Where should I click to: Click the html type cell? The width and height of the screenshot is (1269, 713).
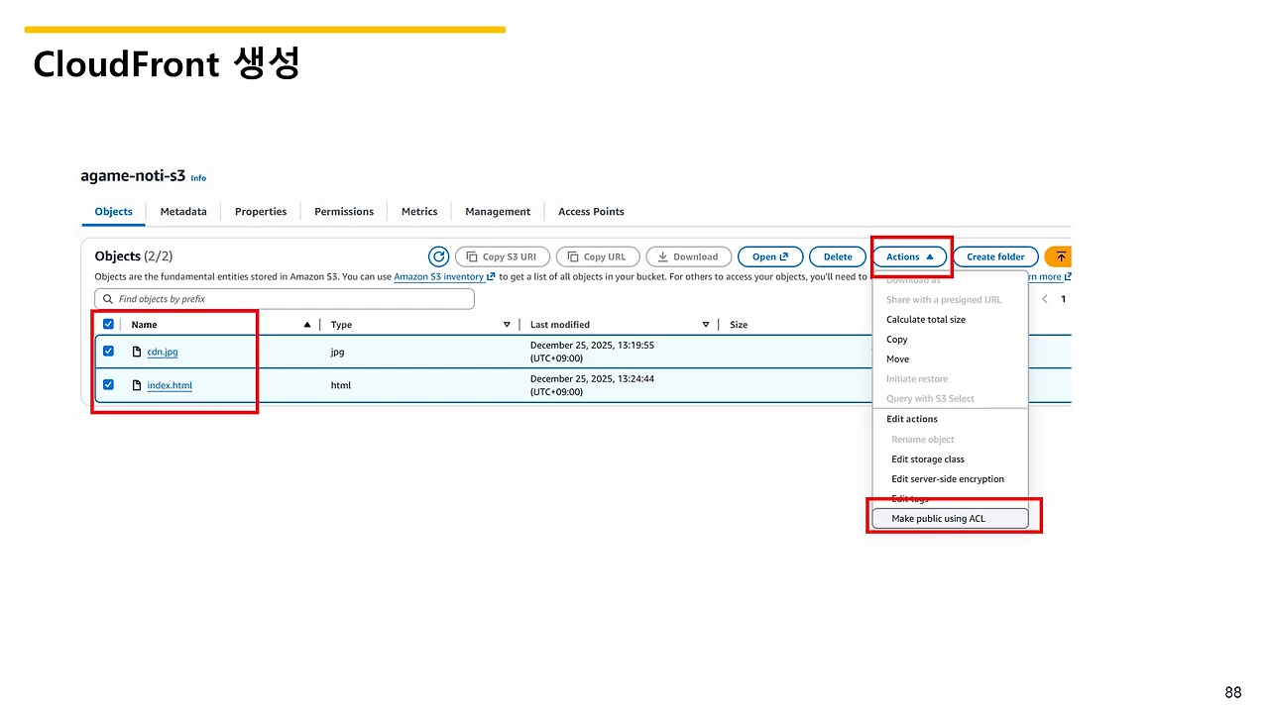point(341,385)
